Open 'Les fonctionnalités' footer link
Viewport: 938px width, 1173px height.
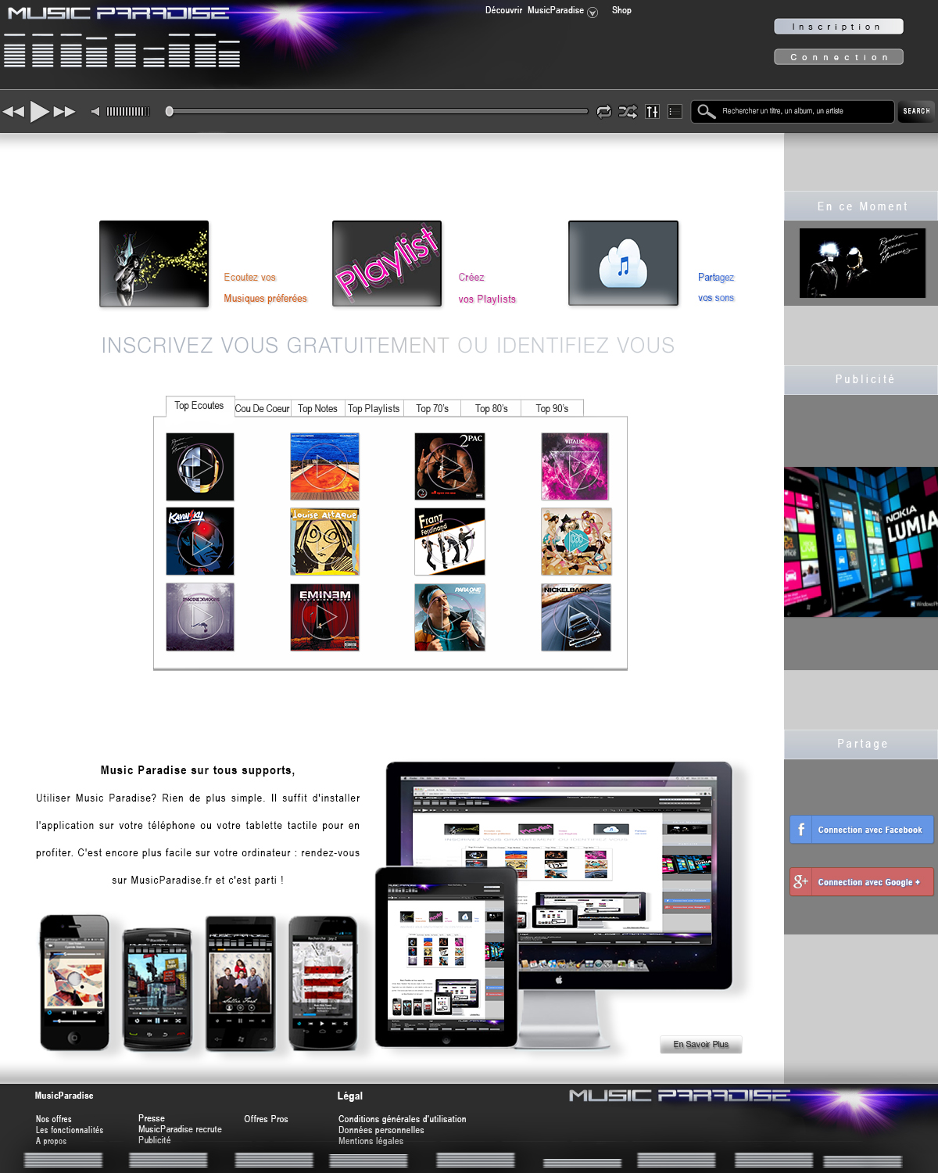[70, 1130]
